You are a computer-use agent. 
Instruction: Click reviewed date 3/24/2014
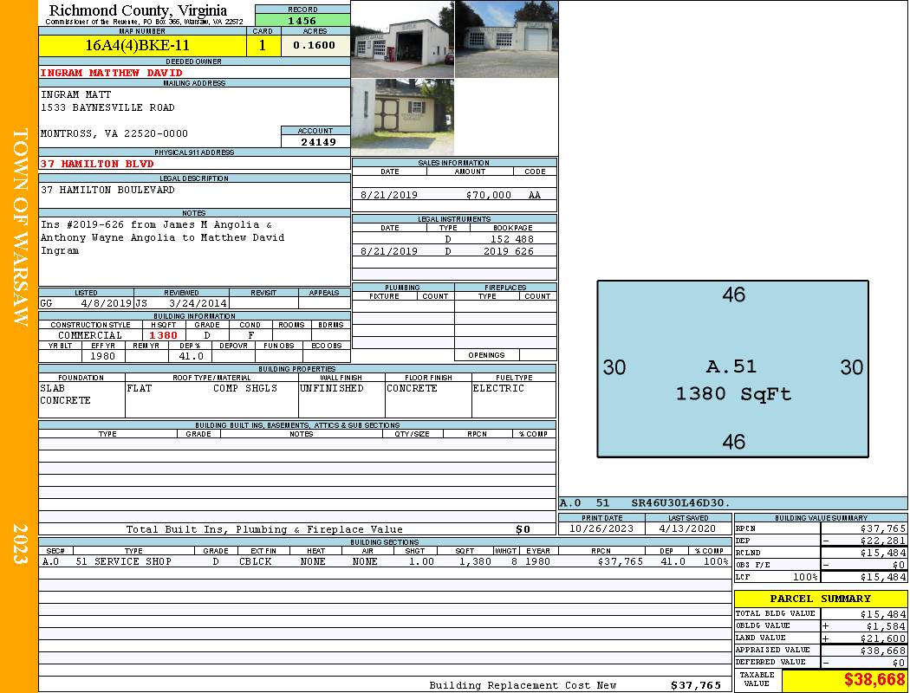tap(198, 303)
